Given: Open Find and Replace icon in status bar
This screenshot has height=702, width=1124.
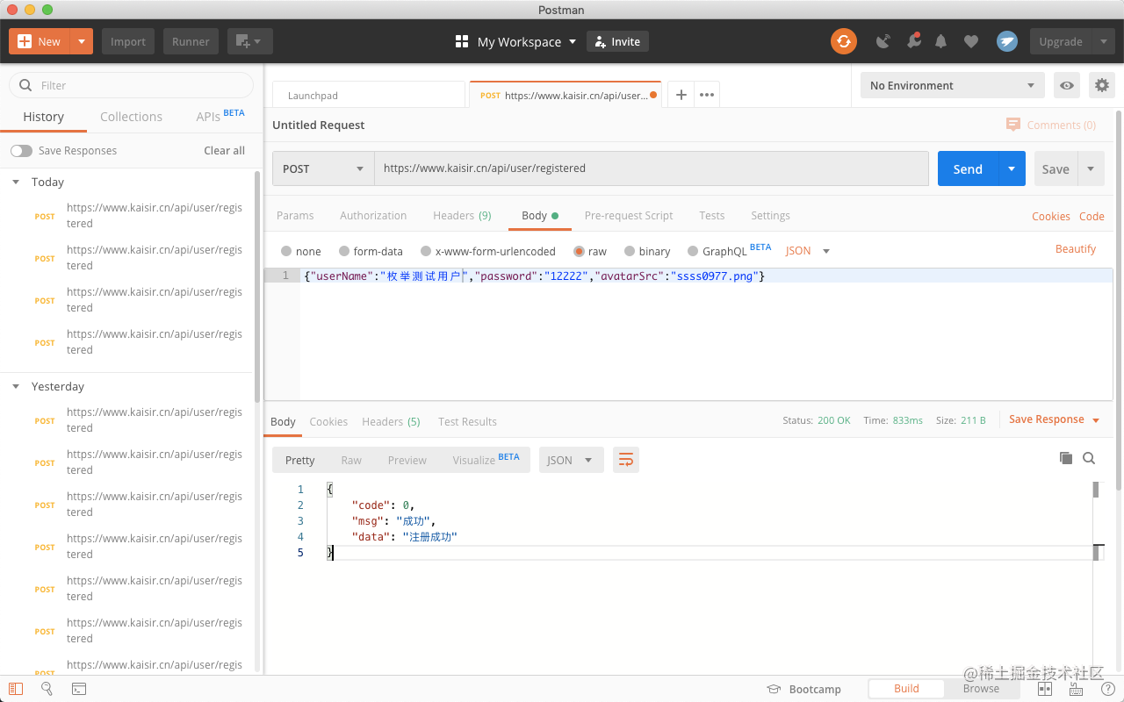Looking at the screenshot, I should (x=47, y=689).
